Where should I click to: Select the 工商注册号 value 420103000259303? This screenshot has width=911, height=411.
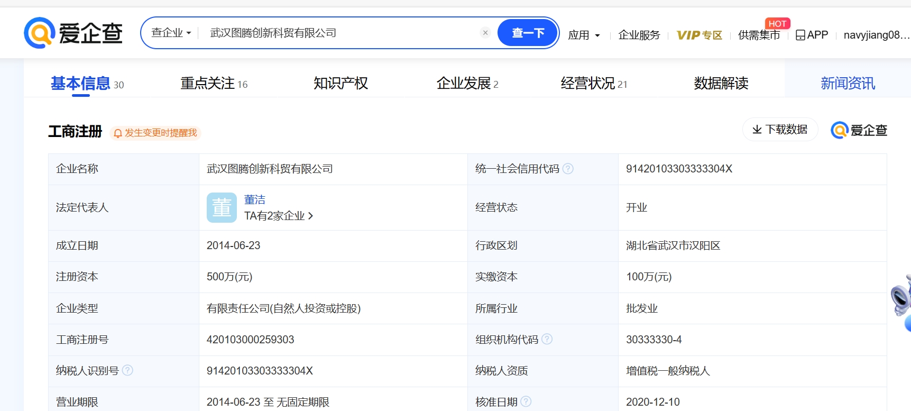point(251,340)
